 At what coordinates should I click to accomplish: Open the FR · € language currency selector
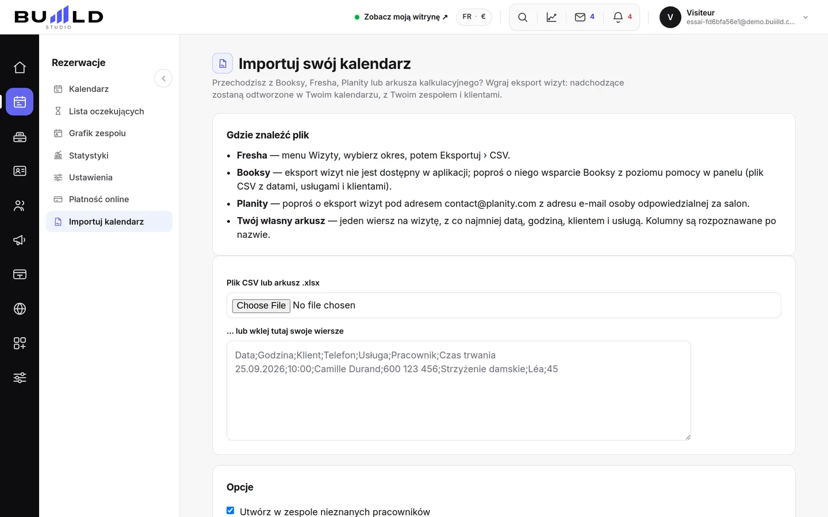(474, 17)
